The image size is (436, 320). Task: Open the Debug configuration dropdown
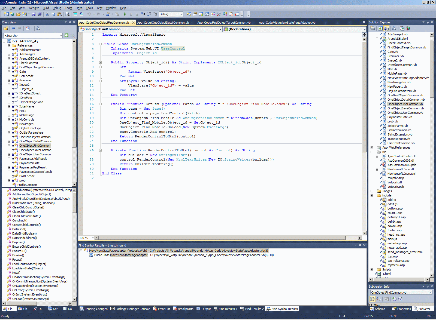pyautogui.click(x=181, y=14)
